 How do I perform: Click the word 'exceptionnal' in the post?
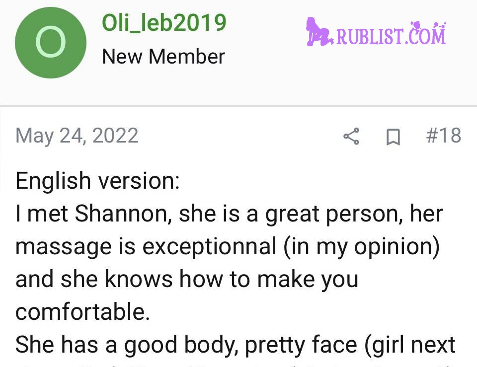coord(209,246)
